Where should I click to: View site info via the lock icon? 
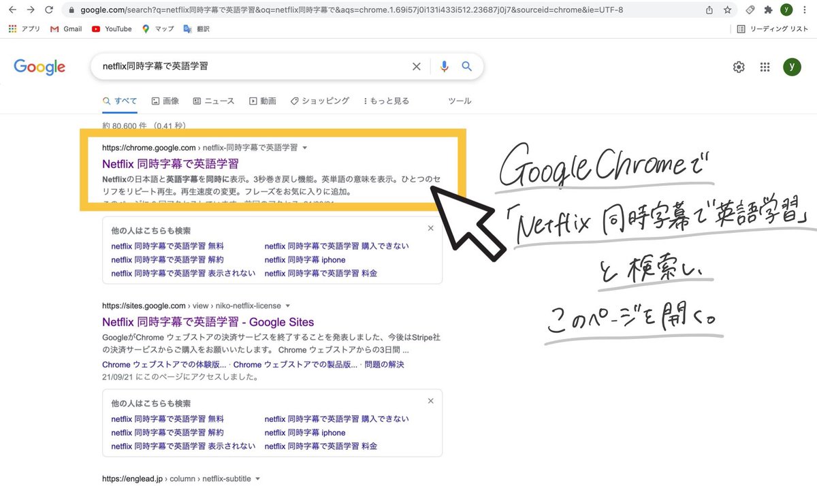[71, 10]
